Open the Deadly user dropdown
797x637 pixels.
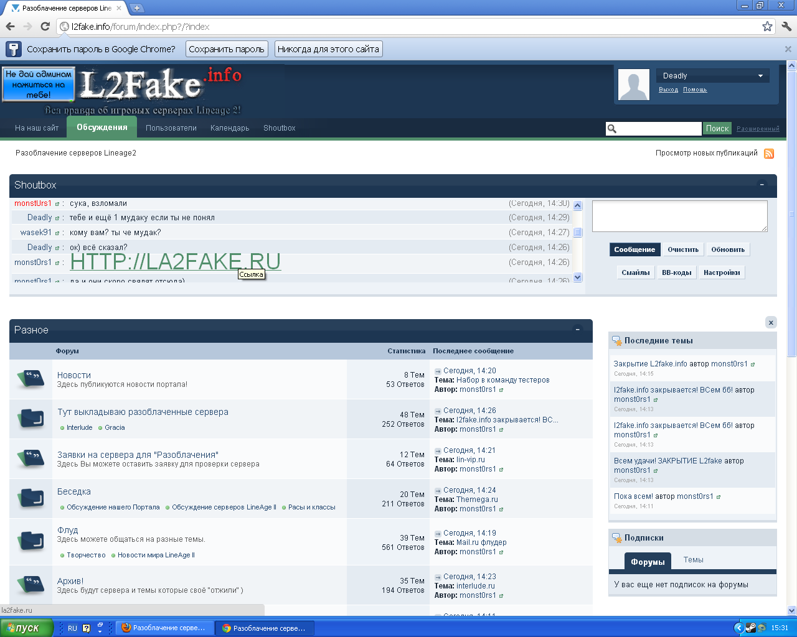[x=712, y=76]
